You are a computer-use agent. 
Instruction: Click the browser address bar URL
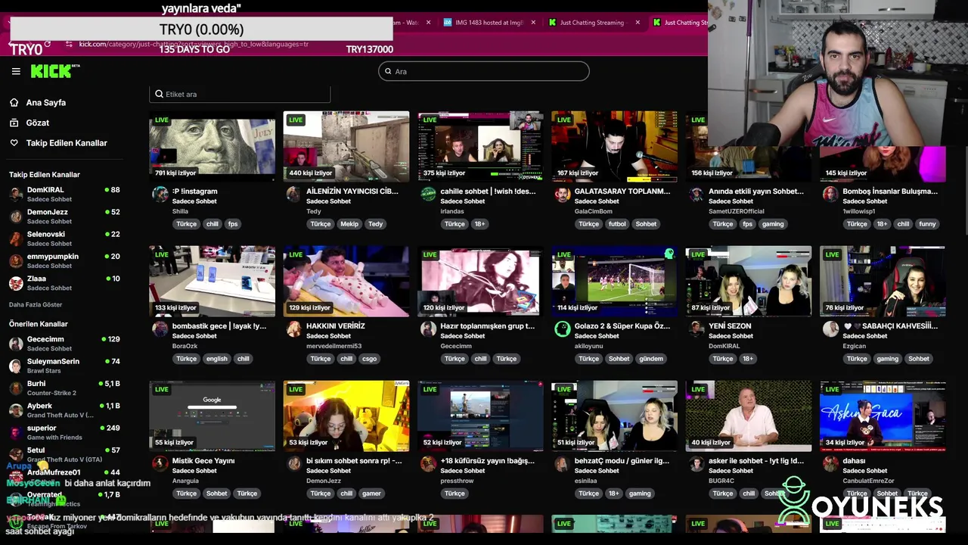[194, 44]
